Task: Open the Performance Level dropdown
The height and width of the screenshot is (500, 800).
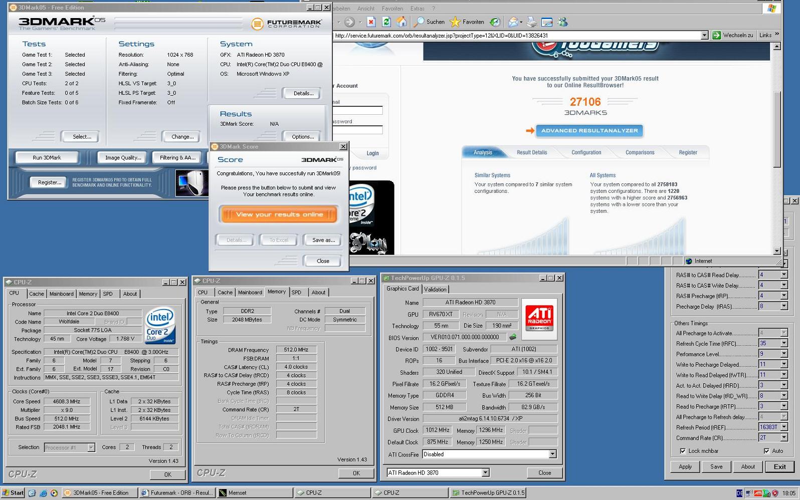Action: point(783,354)
